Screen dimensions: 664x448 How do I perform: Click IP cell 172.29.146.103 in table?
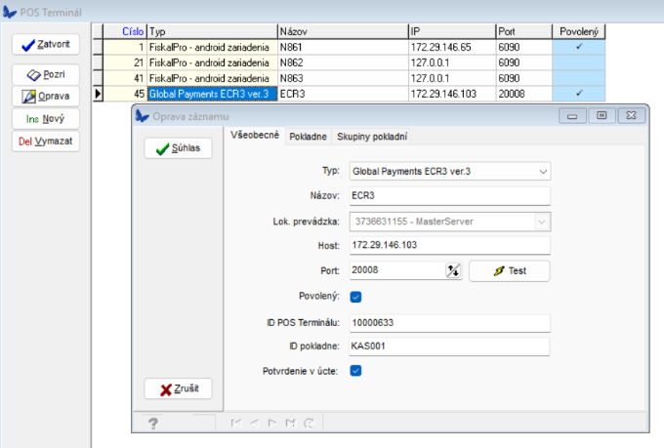pyautogui.click(x=452, y=94)
